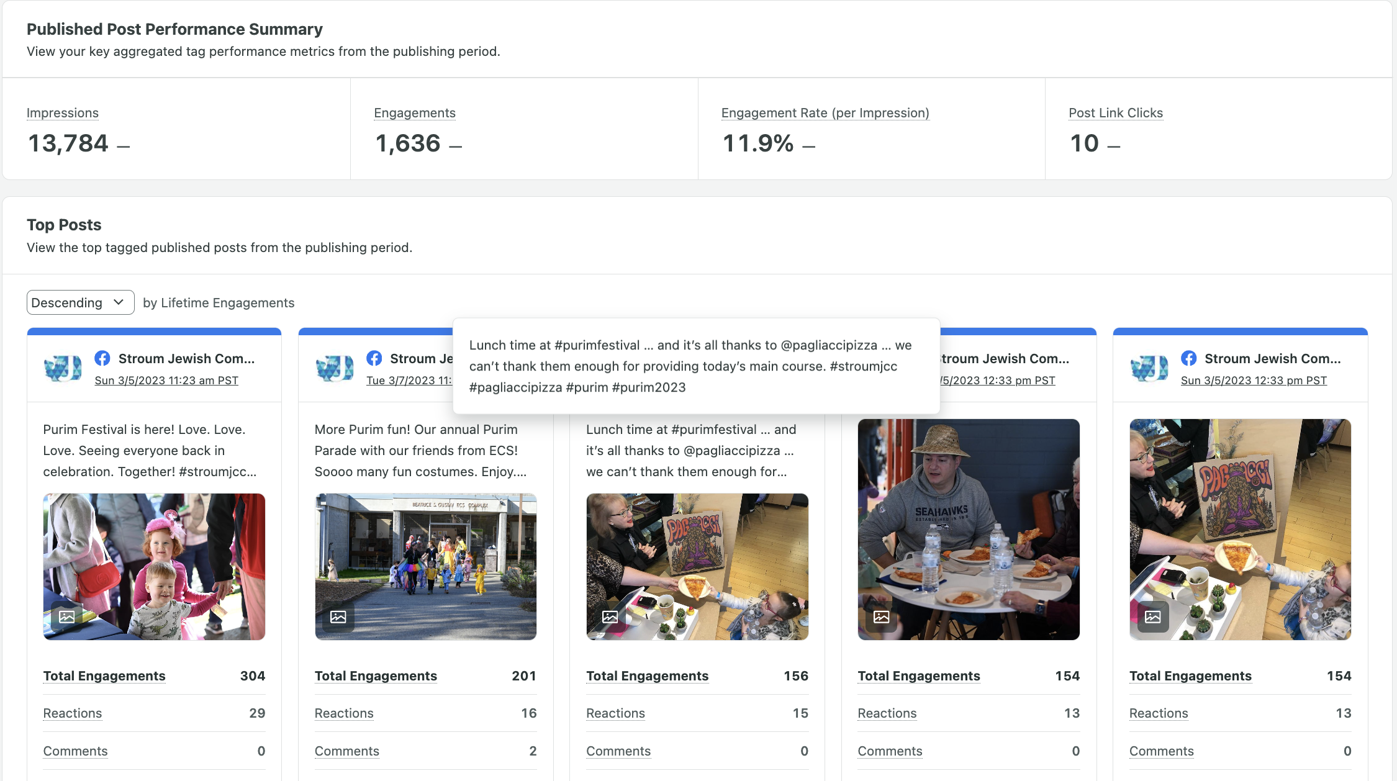Click the Engagements summary metric label

click(414, 113)
